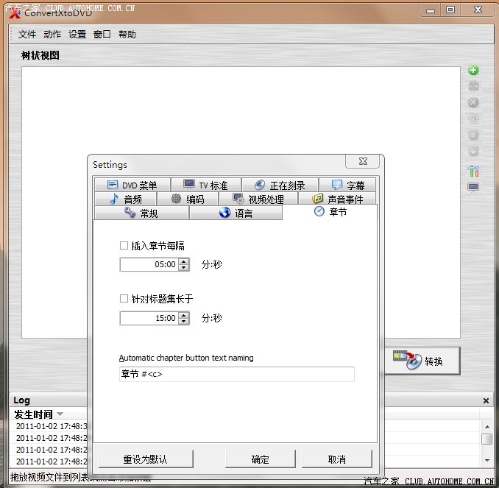Switch to the 视频处理 tab
499x488 pixels.
pos(258,199)
